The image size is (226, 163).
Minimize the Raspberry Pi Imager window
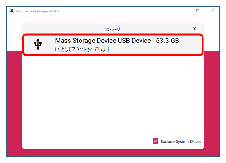coord(183,11)
